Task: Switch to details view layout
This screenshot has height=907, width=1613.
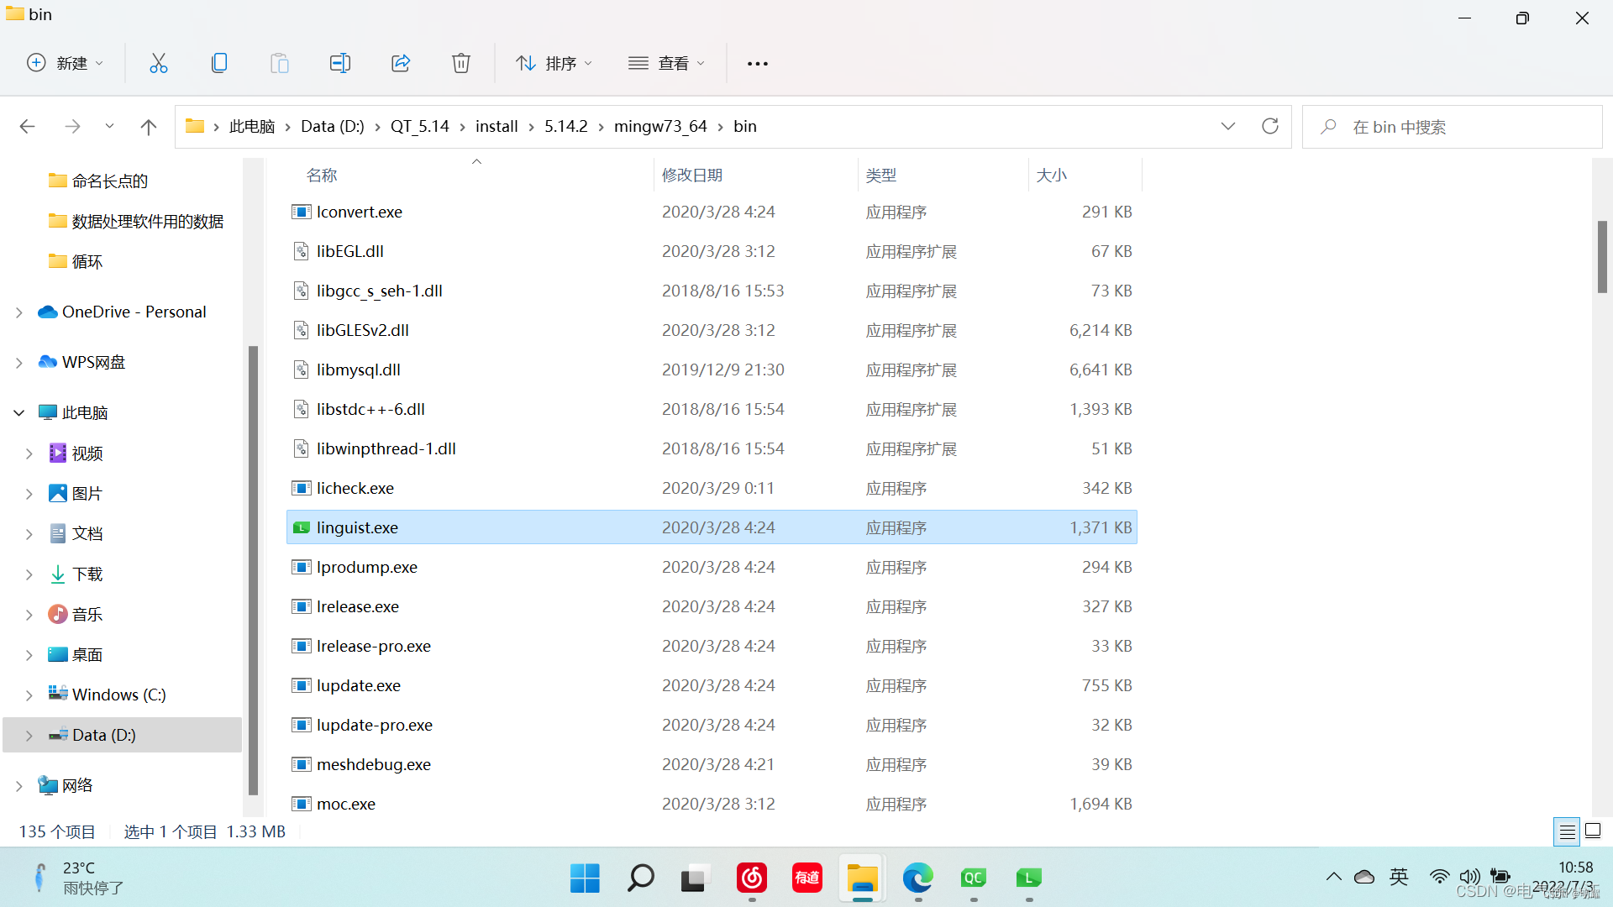Action: (1567, 831)
